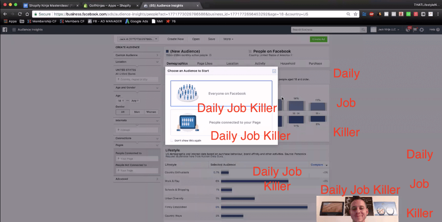
Task: Switch to the Location tab
Action: 232,64
